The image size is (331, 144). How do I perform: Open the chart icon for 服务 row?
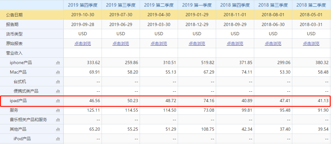[x=58, y=110]
